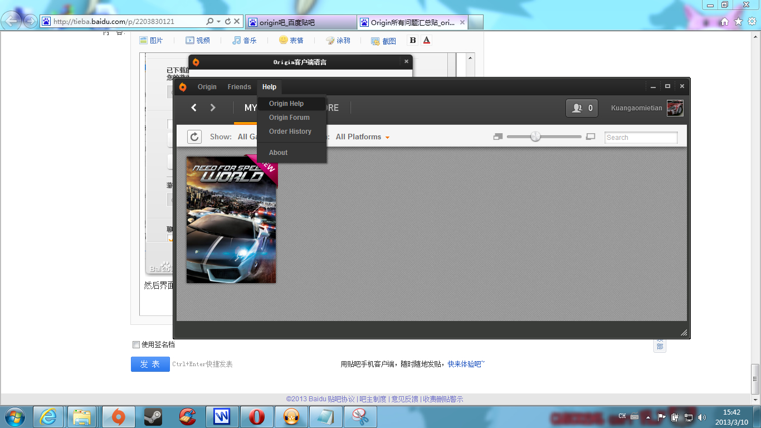Image resolution: width=761 pixels, height=428 pixels.
Task: Close the Origin客户端语言 dialog
Action: click(x=406, y=61)
